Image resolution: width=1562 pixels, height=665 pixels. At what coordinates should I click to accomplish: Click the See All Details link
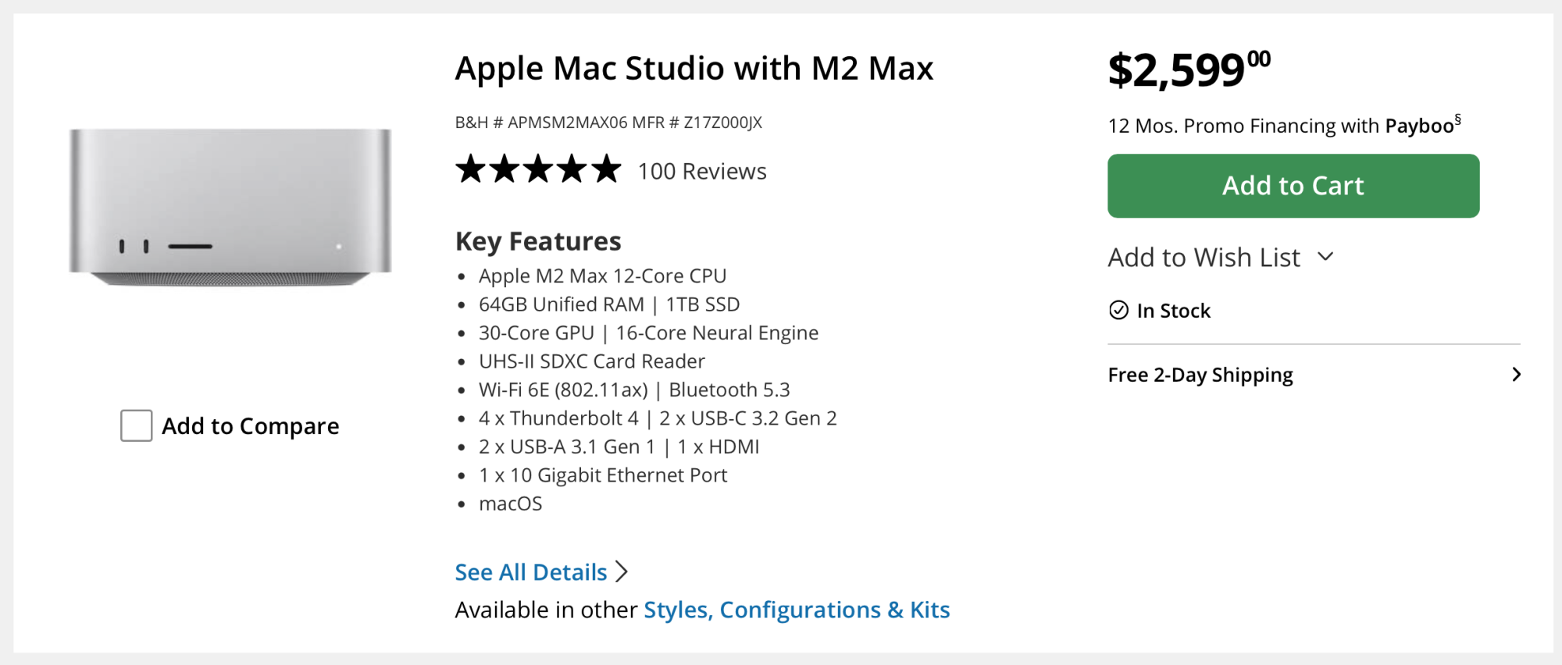pyautogui.click(x=531, y=572)
